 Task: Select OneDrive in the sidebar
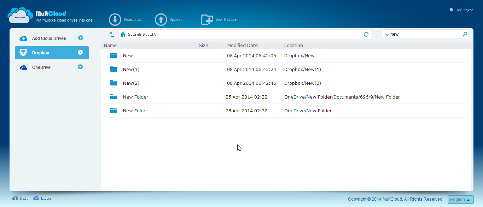point(41,67)
